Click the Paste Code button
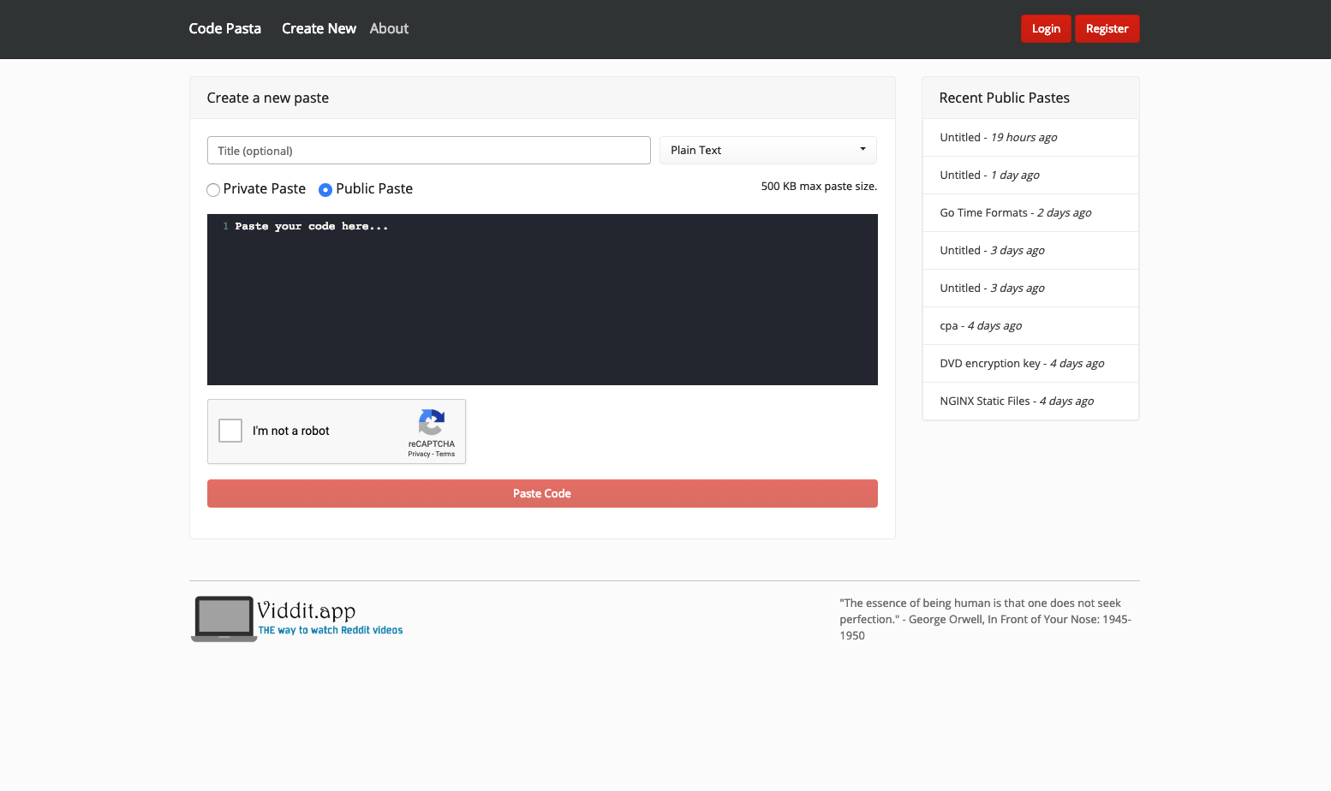The width and height of the screenshot is (1331, 791). coord(541,493)
